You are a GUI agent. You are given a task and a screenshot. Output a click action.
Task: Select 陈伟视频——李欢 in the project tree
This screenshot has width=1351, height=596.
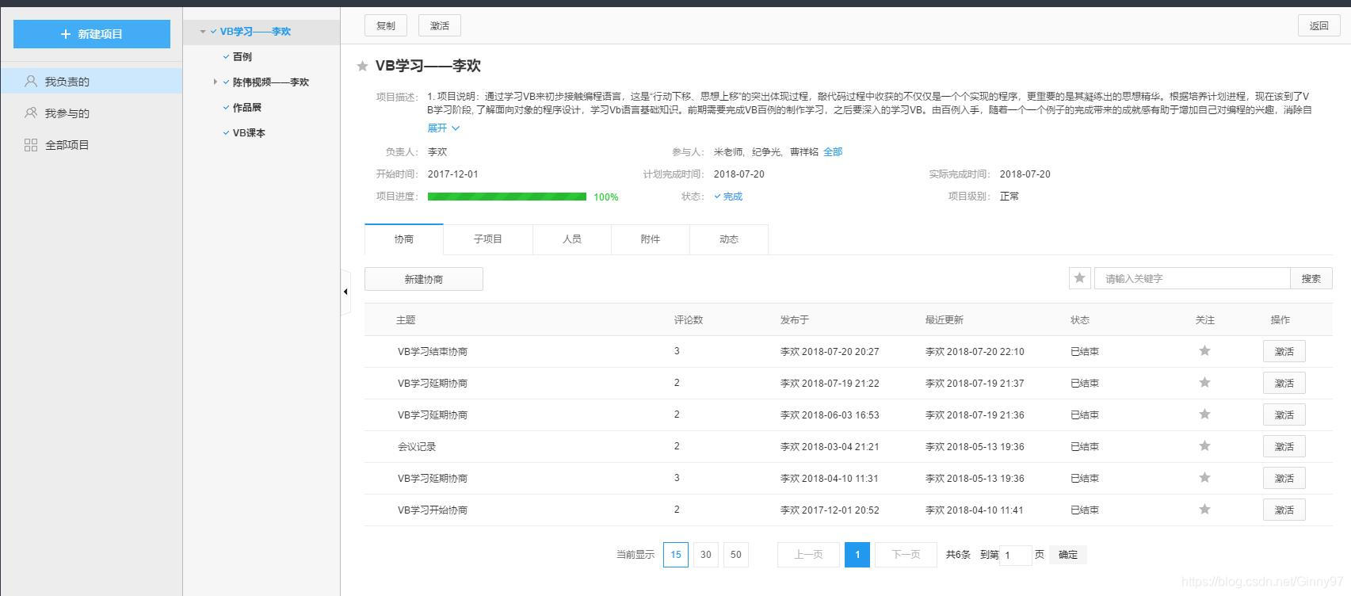(x=270, y=82)
